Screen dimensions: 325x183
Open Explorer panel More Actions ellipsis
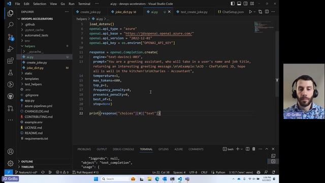67,12
